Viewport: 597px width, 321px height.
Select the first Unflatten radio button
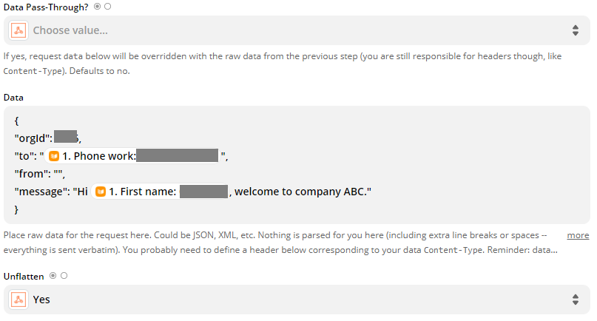(x=53, y=276)
